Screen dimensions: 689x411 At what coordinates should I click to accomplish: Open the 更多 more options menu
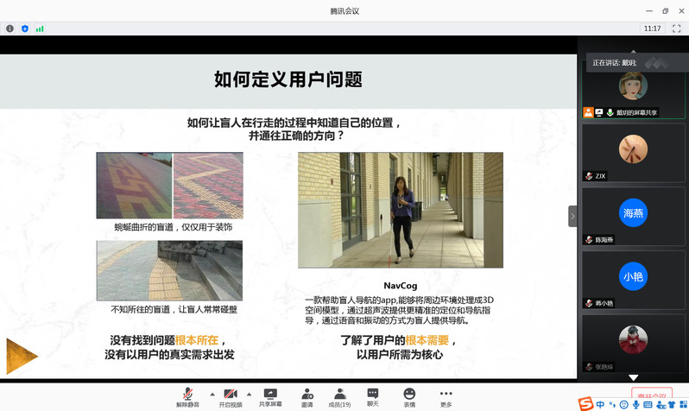(x=446, y=396)
